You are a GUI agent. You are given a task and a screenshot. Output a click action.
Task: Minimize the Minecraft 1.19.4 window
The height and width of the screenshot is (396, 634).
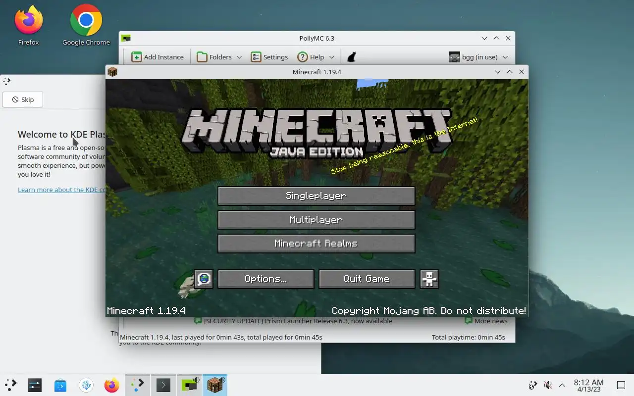(498, 72)
